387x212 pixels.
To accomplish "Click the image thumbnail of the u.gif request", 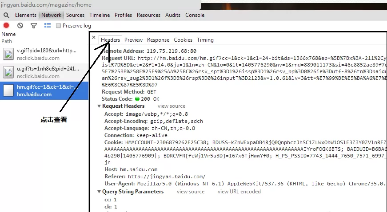I will 8,72.
